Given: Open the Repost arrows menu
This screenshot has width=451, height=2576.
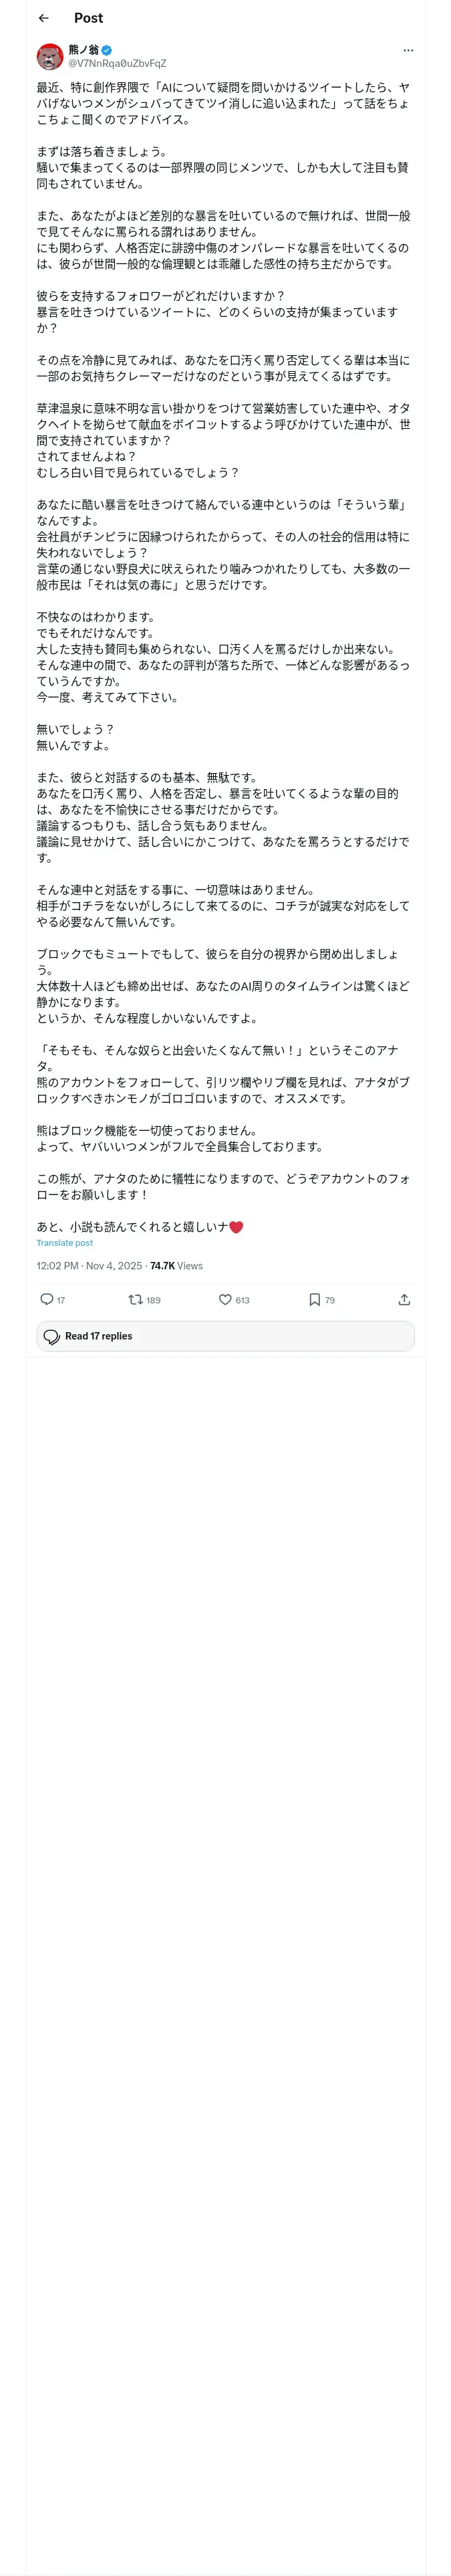Looking at the screenshot, I should (135, 1300).
